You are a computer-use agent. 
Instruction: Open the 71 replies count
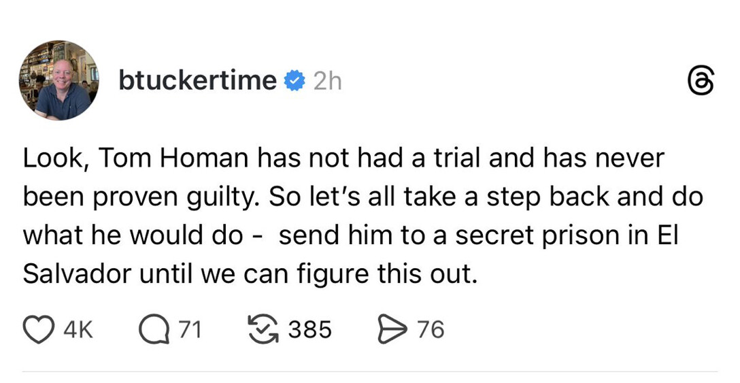pyautogui.click(x=190, y=330)
